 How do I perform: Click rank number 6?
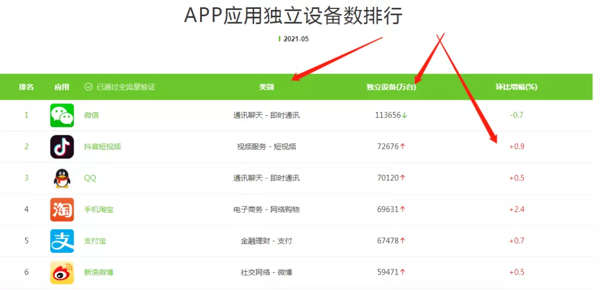point(27,272)
